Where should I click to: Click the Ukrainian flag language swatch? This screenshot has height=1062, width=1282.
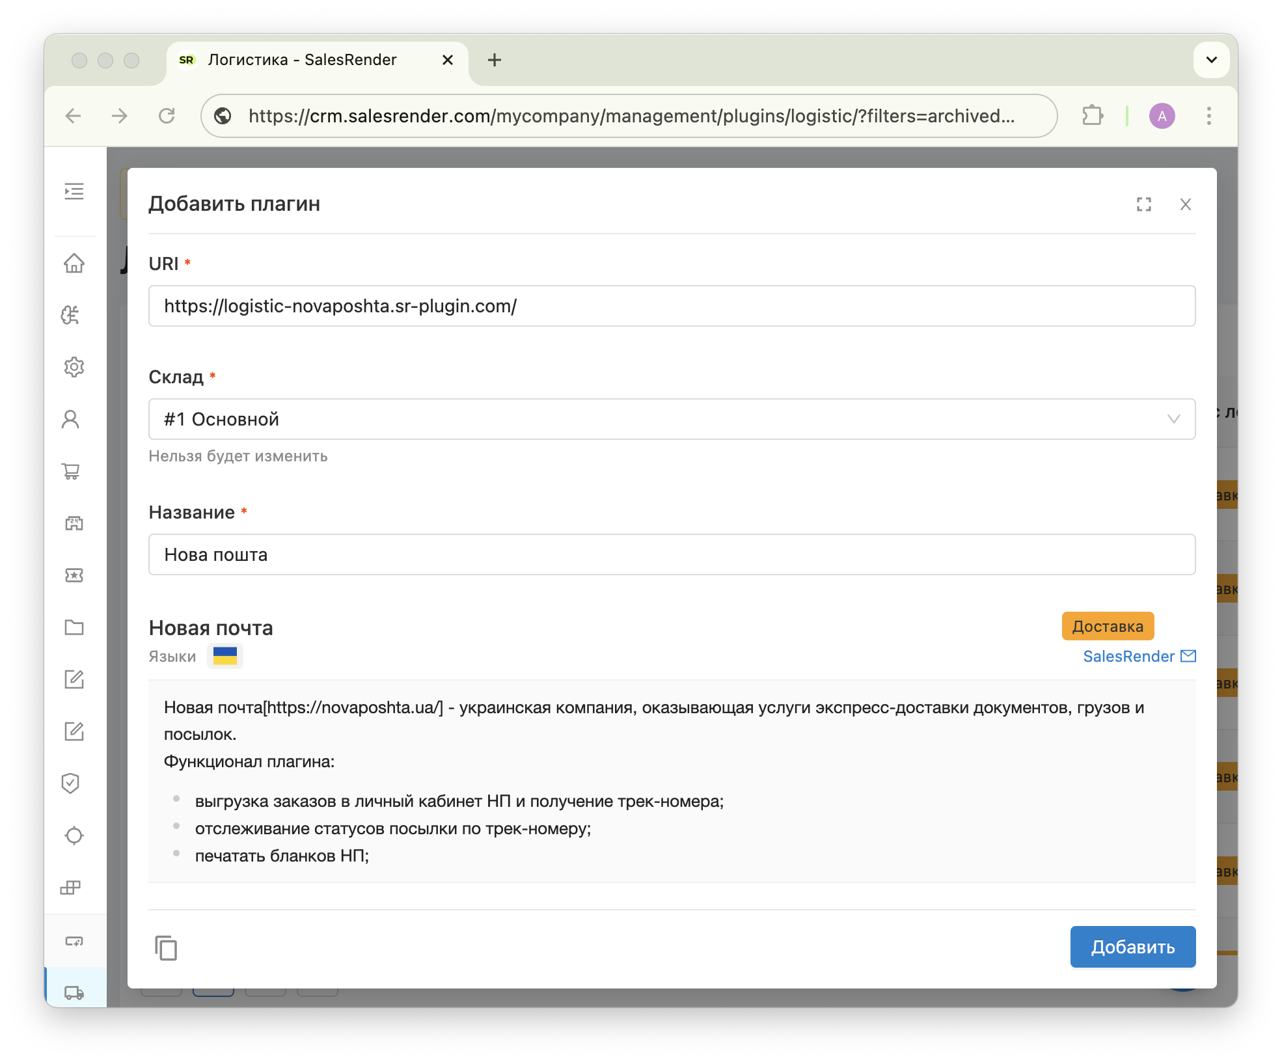click(225, 656)
